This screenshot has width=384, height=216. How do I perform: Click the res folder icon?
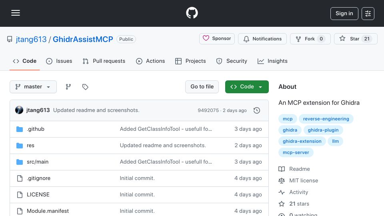[x=20, y=146]
